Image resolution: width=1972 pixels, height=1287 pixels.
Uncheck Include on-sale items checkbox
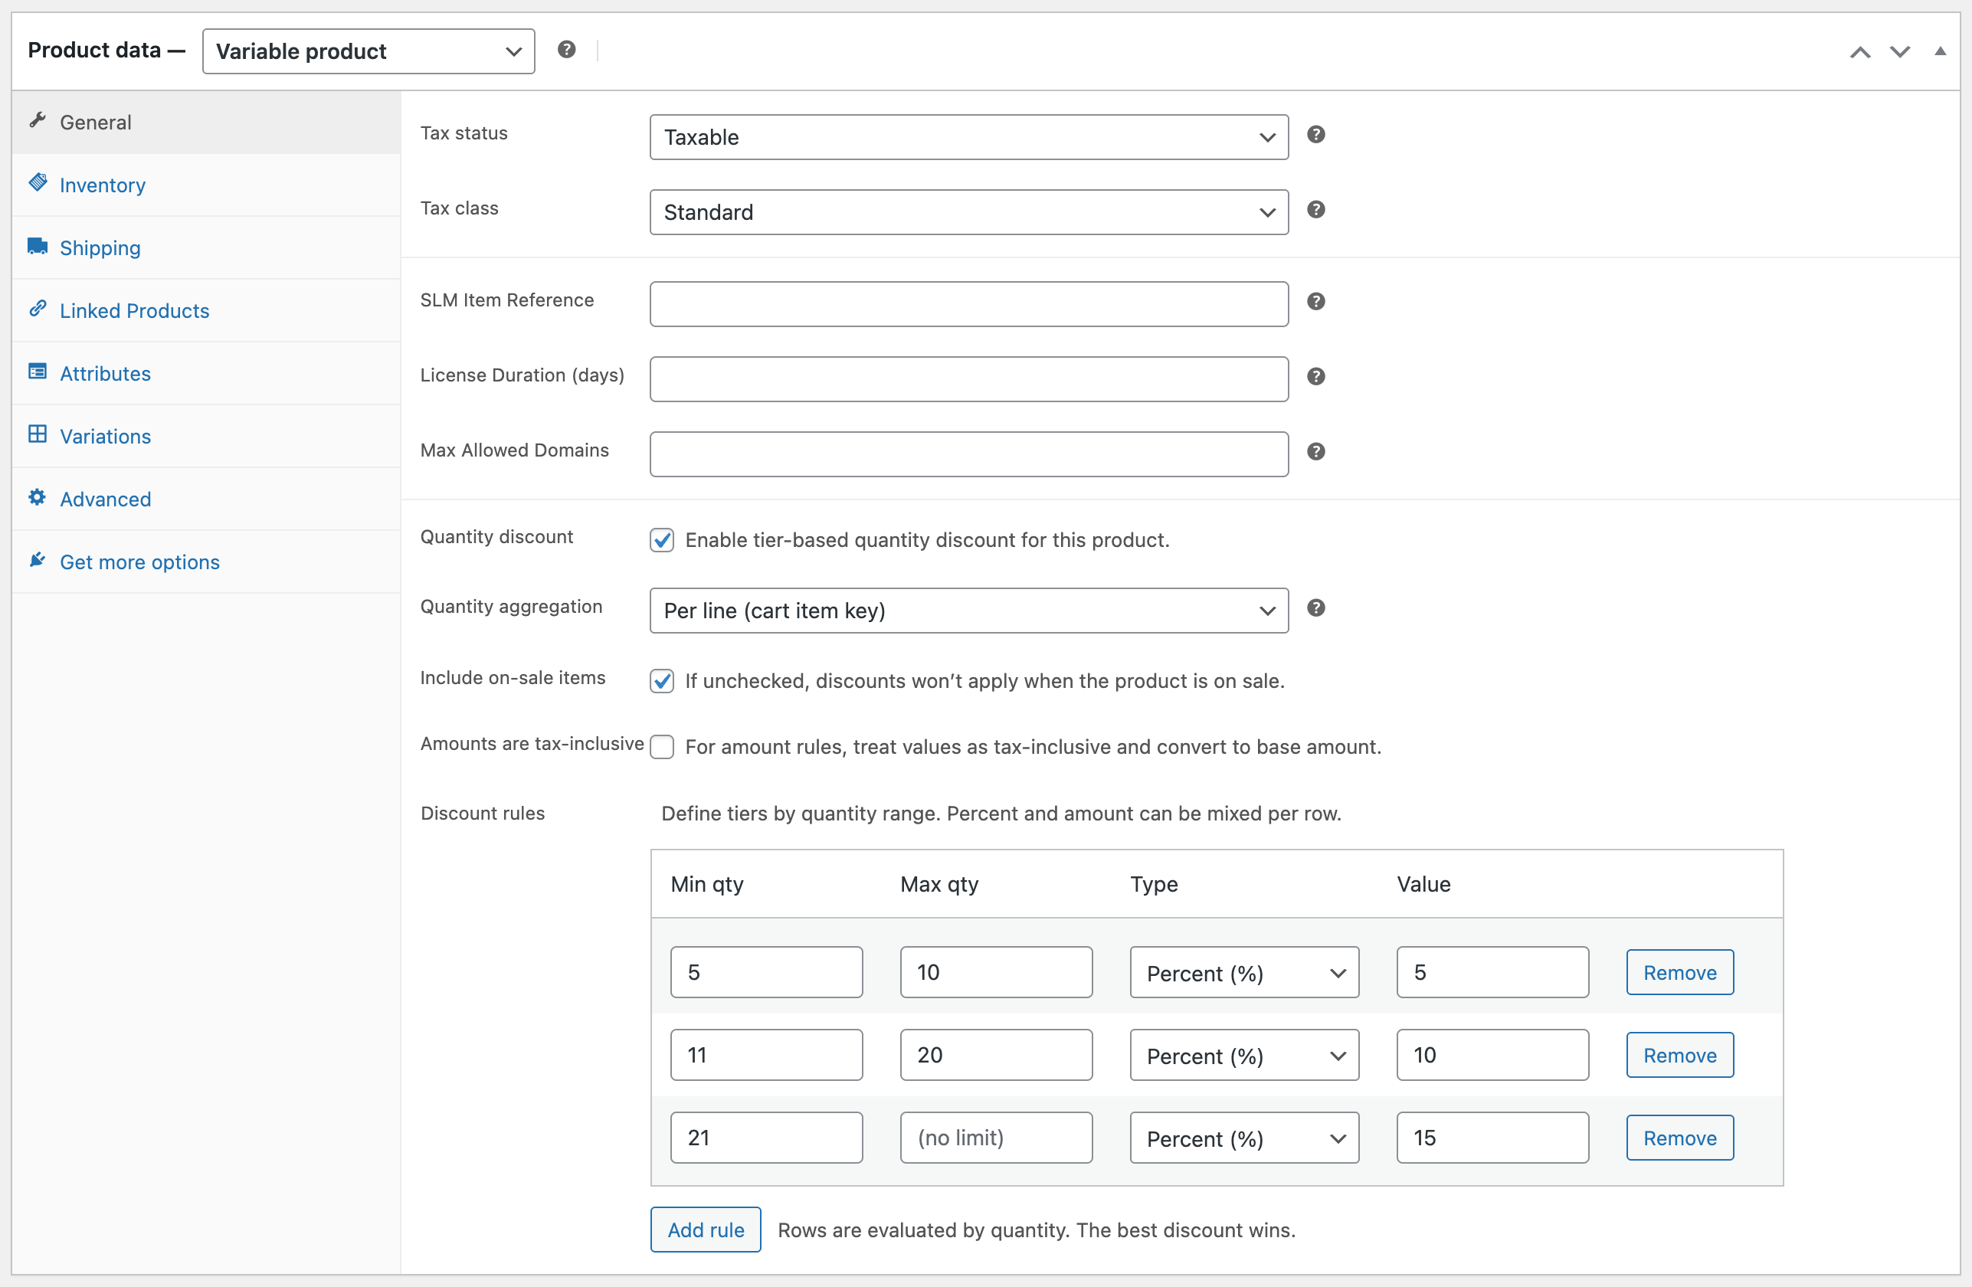[661, 681]
